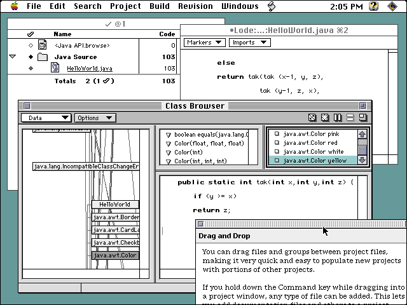Open the Build menu
The width and height of the screenshot is (407, 305).
160,6
